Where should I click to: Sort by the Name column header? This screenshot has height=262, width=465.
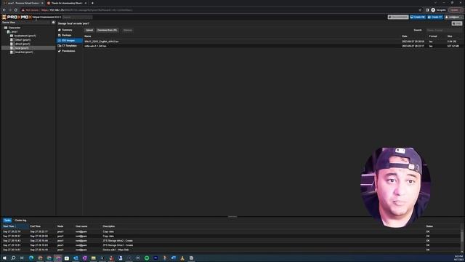[88, 36]
